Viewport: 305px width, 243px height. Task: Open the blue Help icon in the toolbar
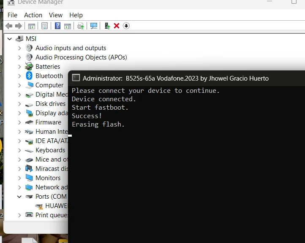57,26
